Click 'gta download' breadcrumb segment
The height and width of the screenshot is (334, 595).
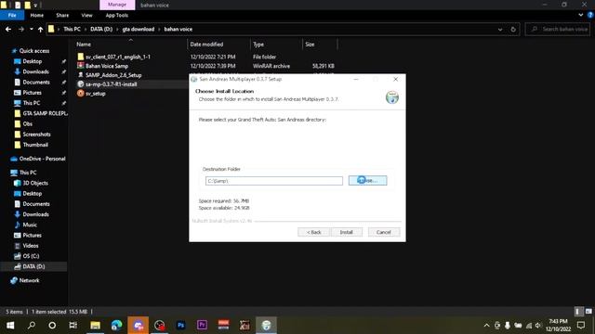139,29
